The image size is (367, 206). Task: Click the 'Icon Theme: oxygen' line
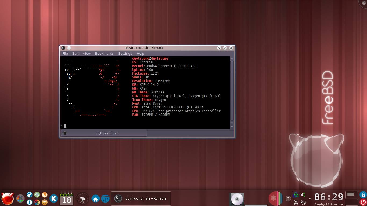(149, 100)
